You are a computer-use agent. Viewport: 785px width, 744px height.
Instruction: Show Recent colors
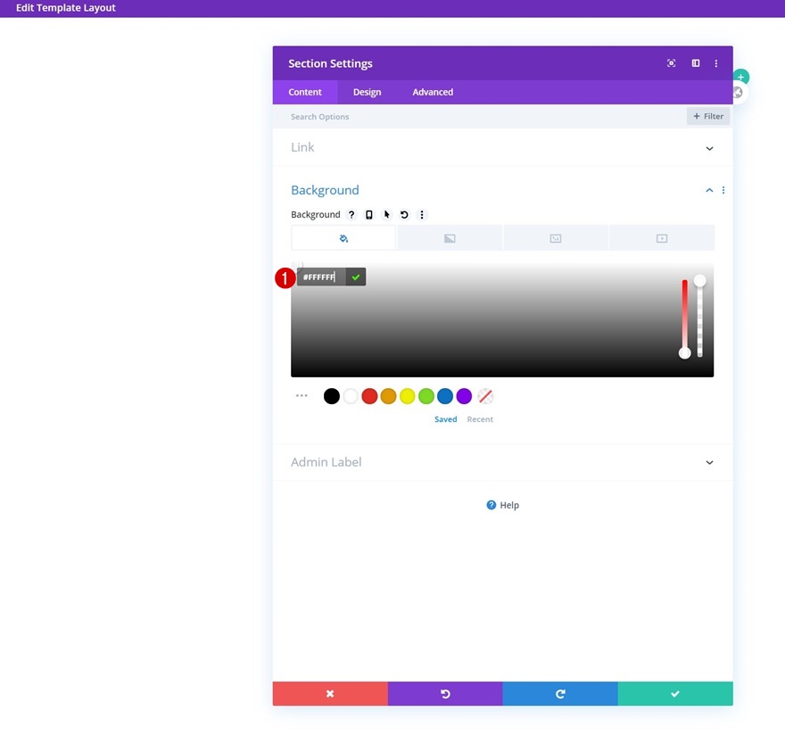pyautogui.click(x=480, y=419)
